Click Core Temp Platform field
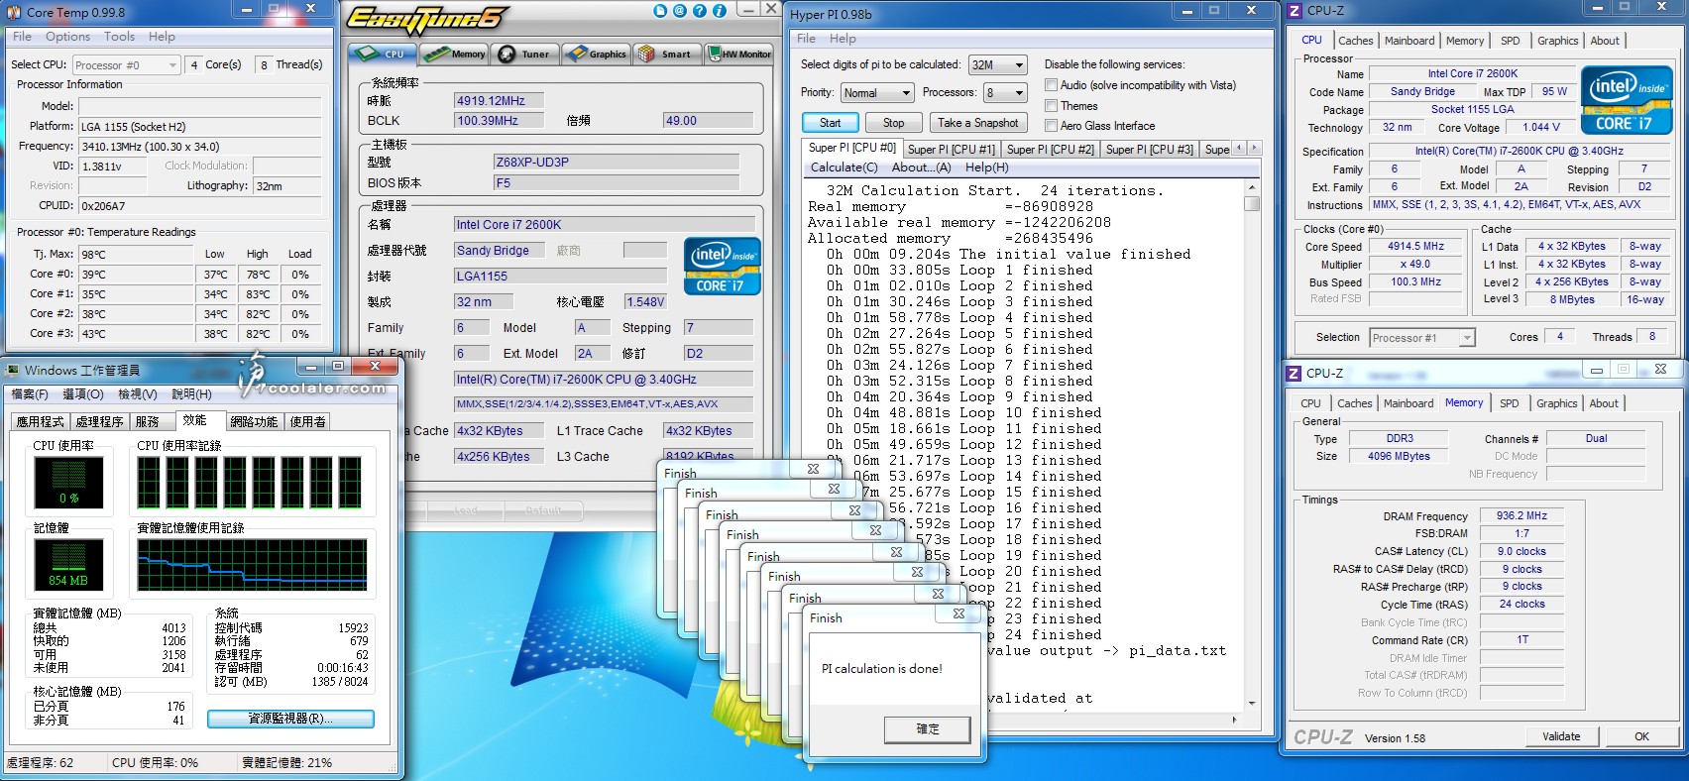This screenshot has width=1689, height=781. [x=199, y=126]
